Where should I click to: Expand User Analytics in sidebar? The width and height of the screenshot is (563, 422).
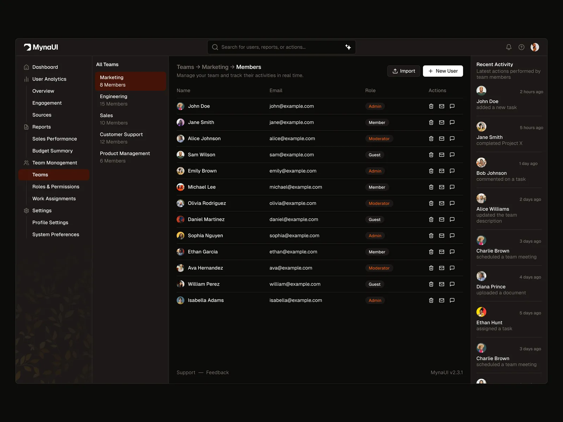point(49,79)
